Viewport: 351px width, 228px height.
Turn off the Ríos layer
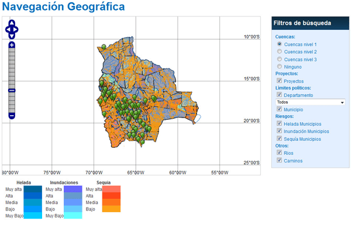coord(279,153)
